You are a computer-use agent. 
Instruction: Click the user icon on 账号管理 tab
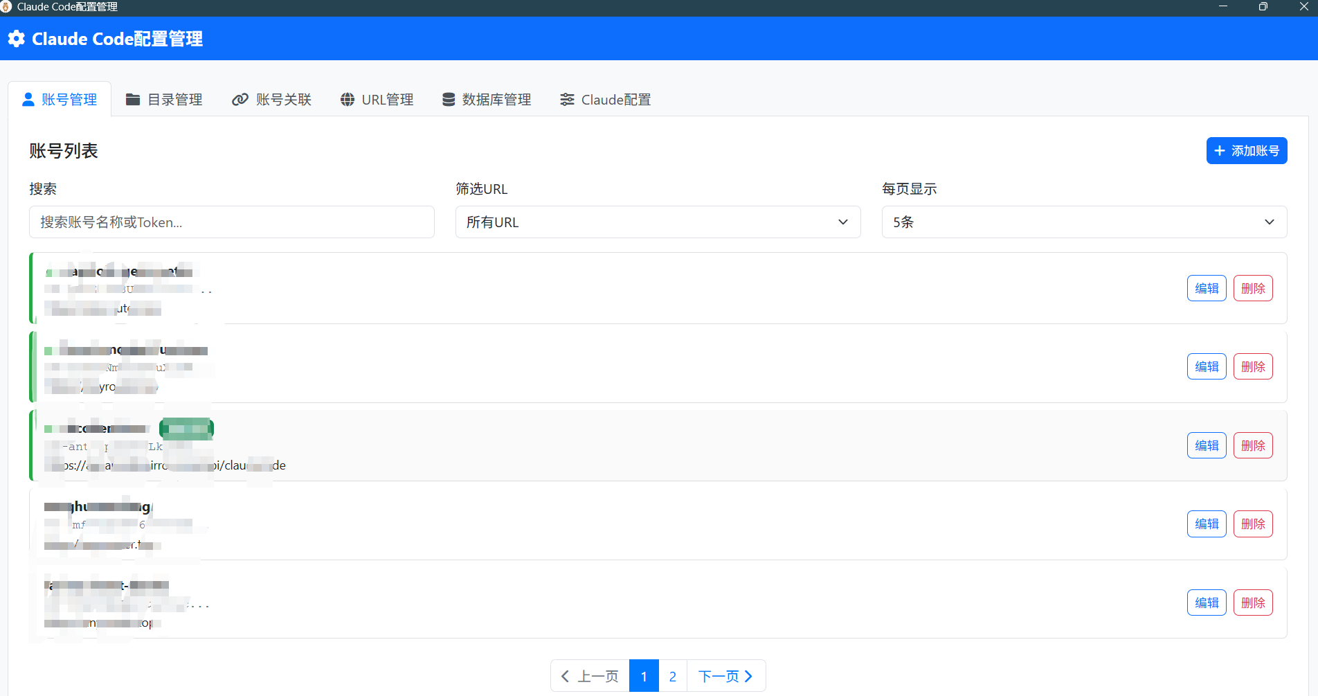(28, 100)
